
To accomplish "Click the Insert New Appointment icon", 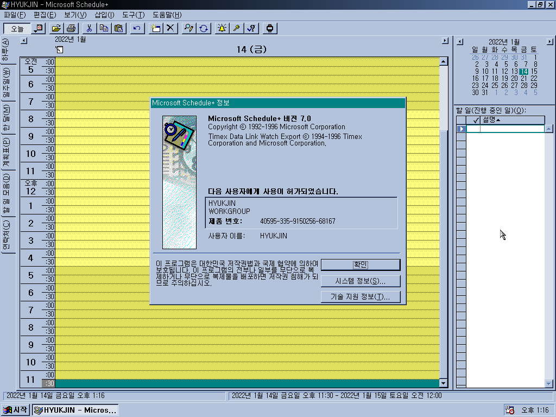I will (155, 28).
